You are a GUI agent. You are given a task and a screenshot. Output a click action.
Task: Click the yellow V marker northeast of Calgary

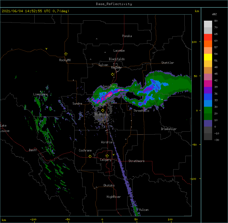pyautogui.click(x=113, y=155)
